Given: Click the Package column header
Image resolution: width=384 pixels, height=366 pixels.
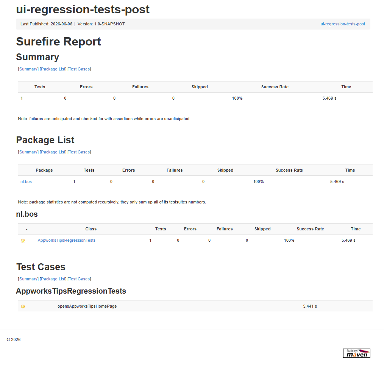Looking at the screenshot, I should (44, 170).
